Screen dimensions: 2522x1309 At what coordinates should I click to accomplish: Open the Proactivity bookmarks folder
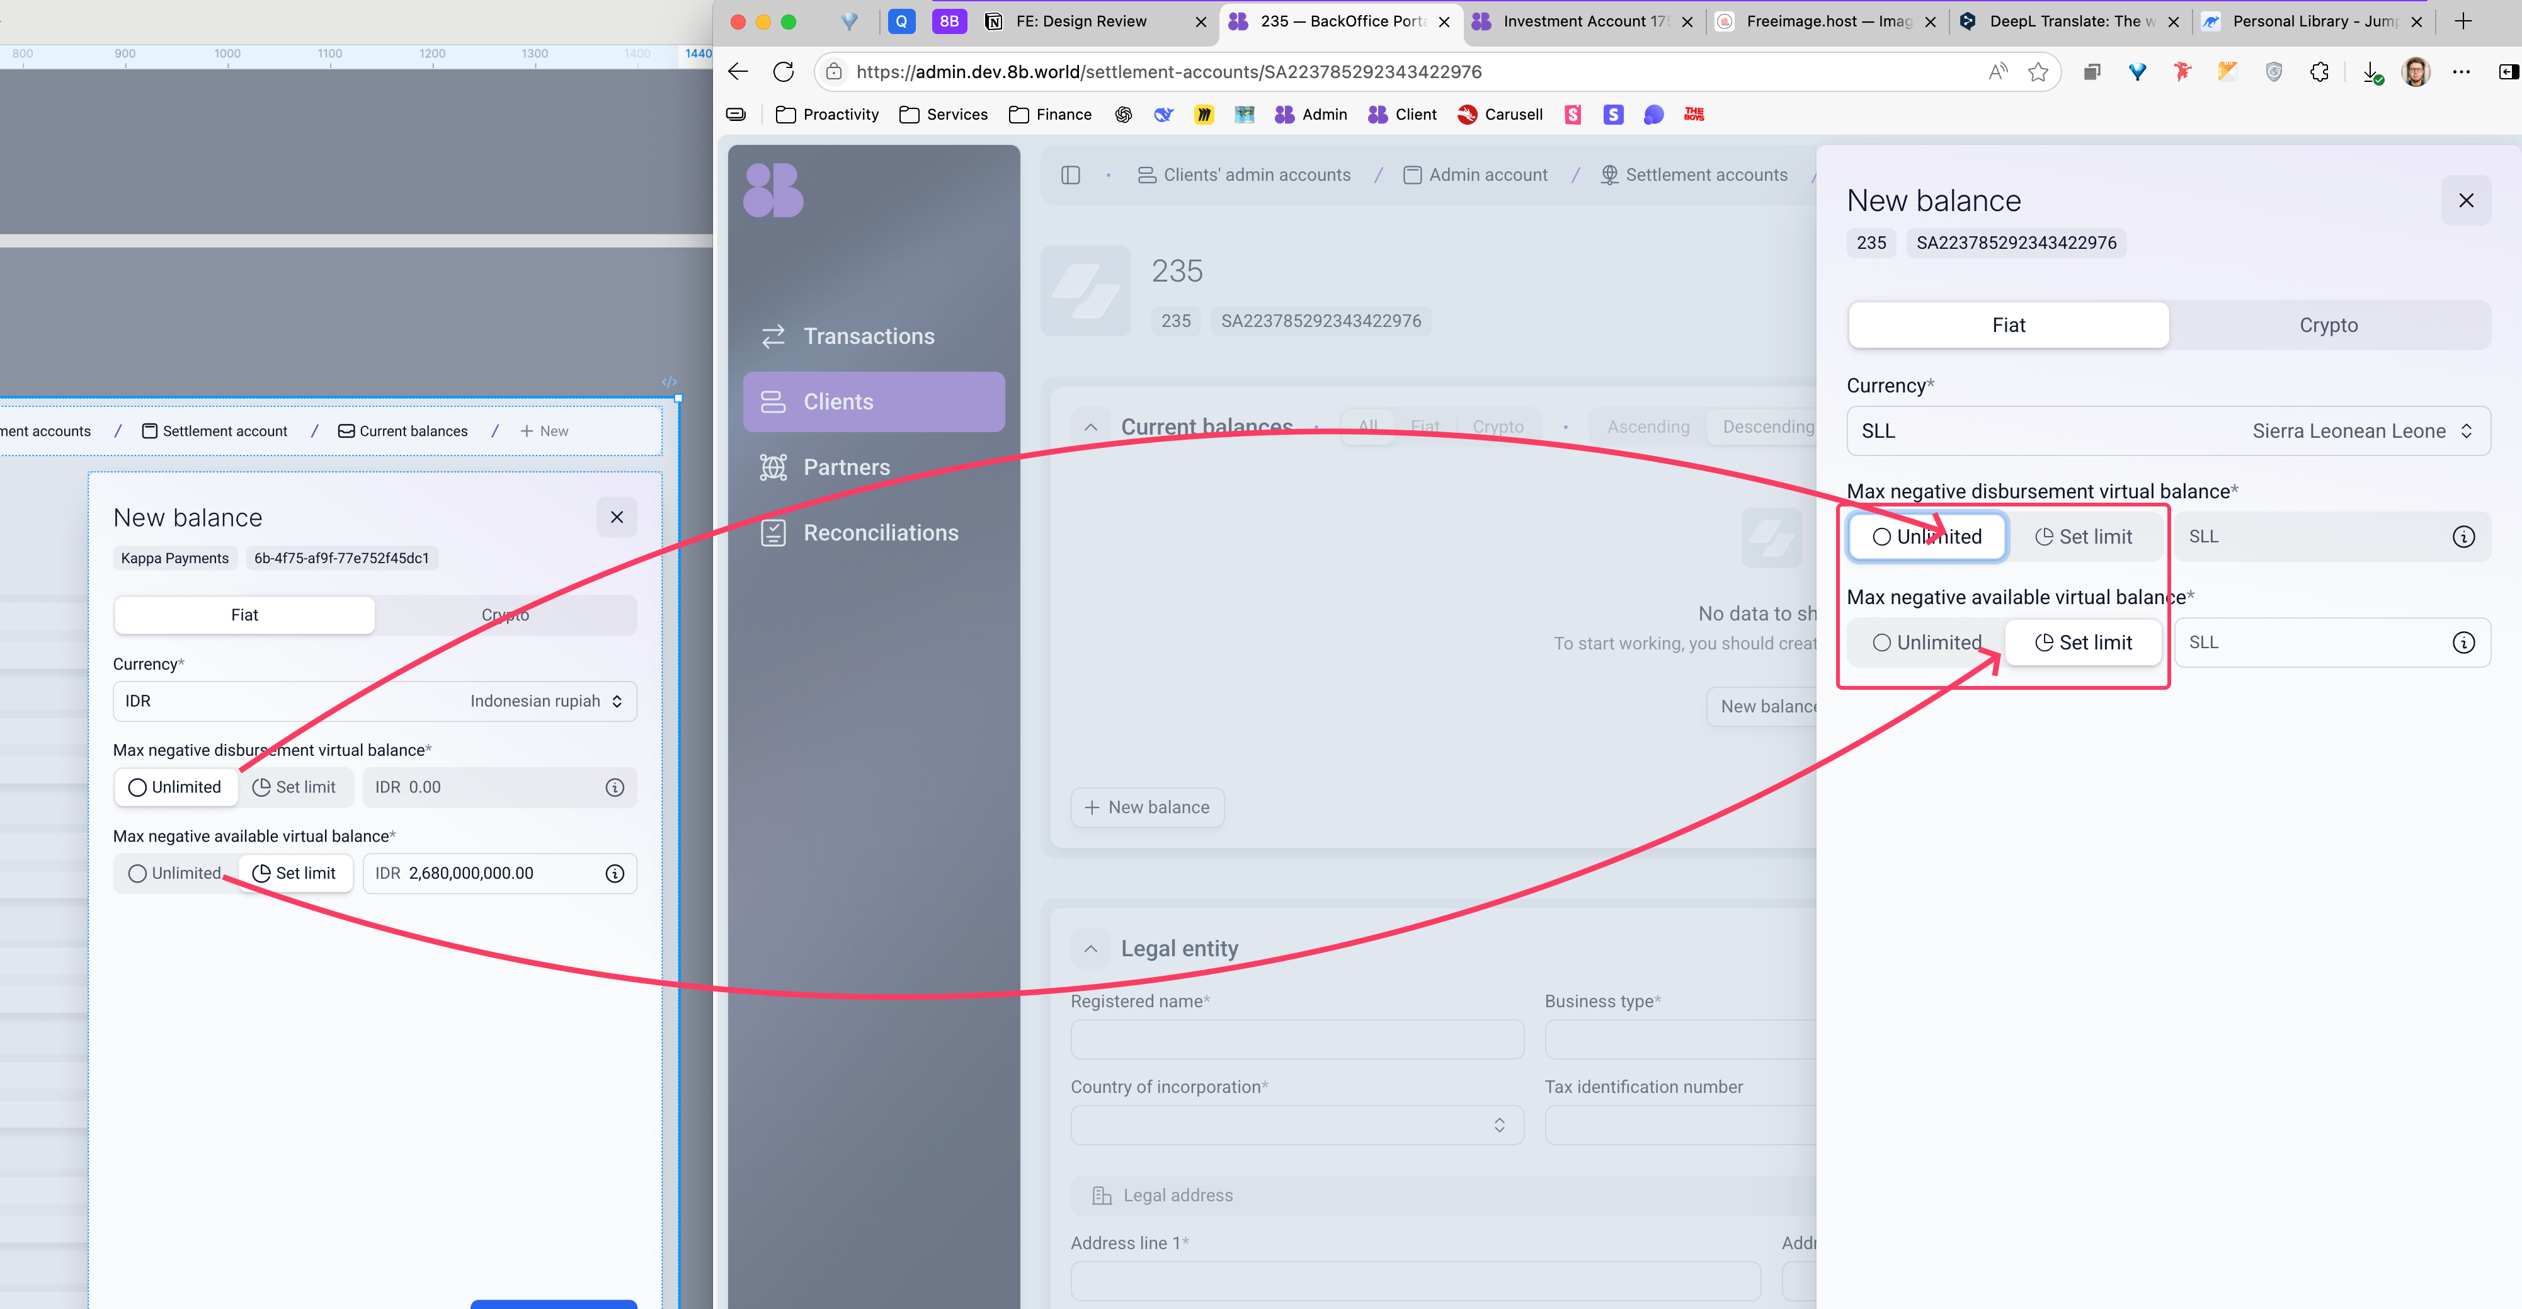[827, 115]
